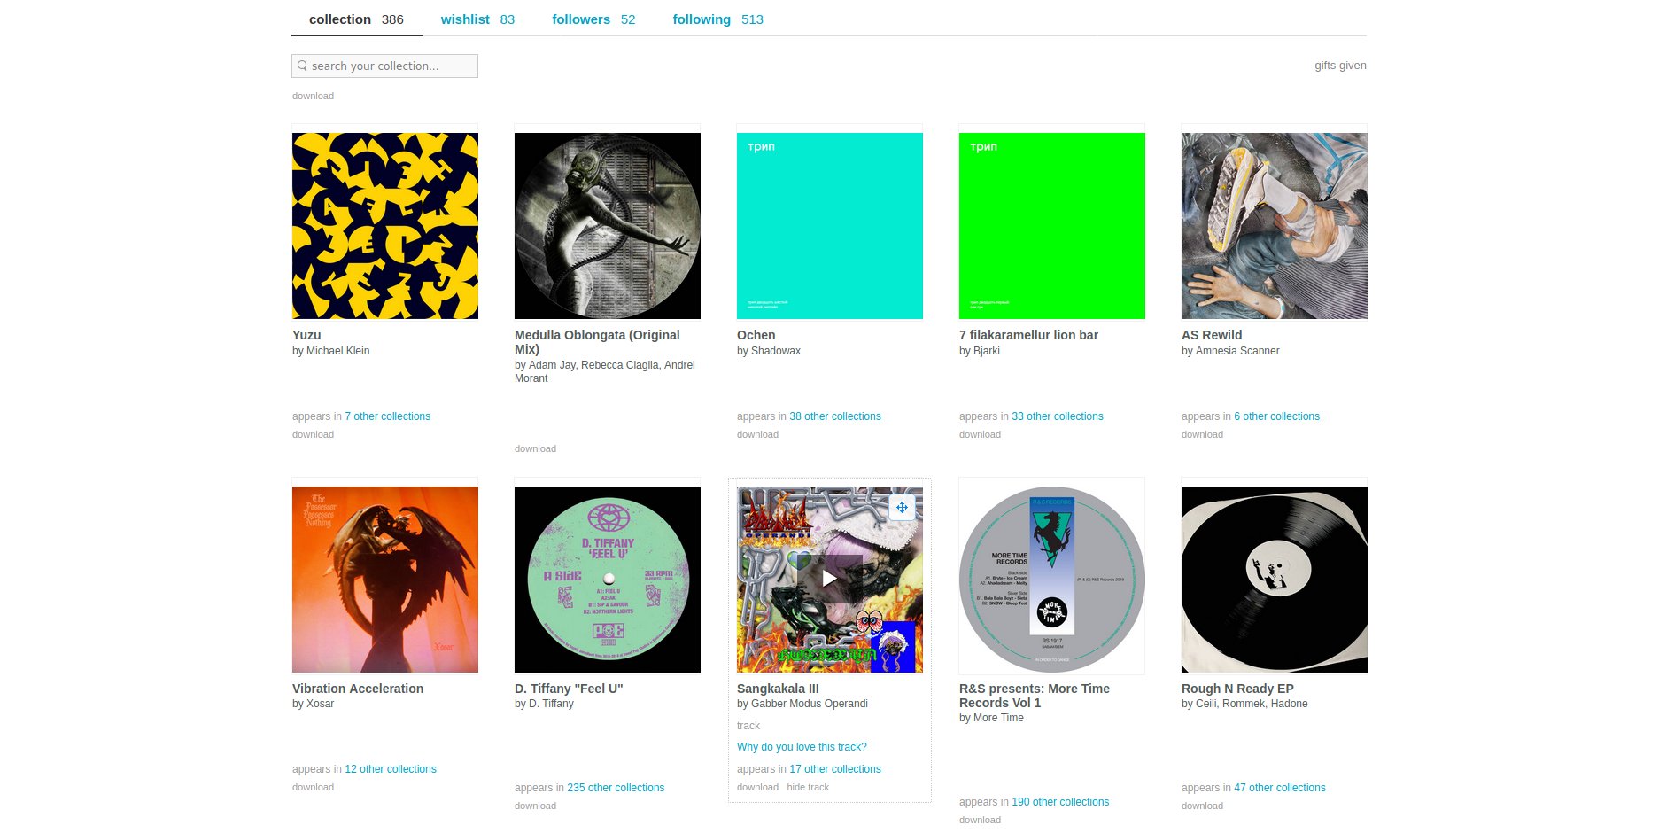Download the Rough N Ready EP

(1203, 806)
